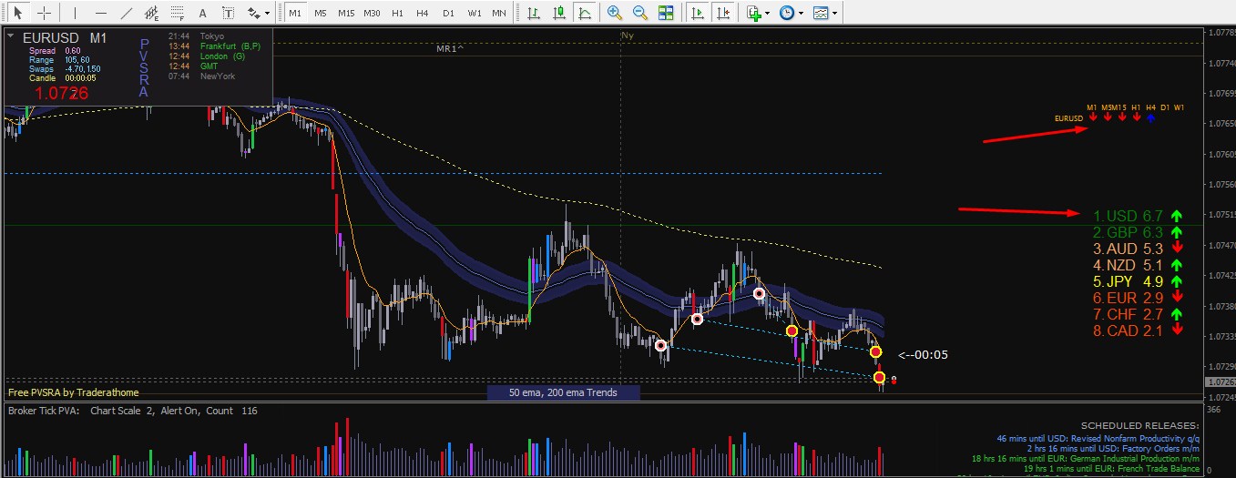The height and width of the screenshot is (478, 1236).
Task: Activate the crosshair tool
Action: [x=43, y=14]
